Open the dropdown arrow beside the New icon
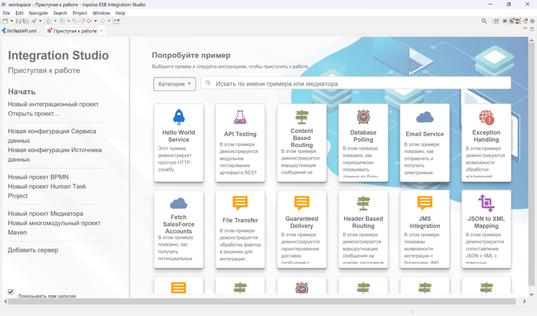 [x=12, y=21]
